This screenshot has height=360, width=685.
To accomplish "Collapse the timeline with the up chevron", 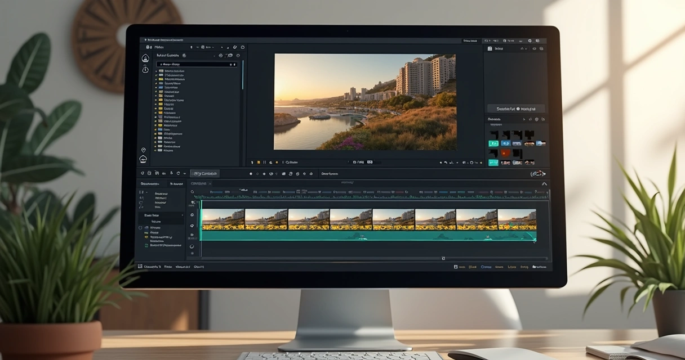I will (544, 184).
